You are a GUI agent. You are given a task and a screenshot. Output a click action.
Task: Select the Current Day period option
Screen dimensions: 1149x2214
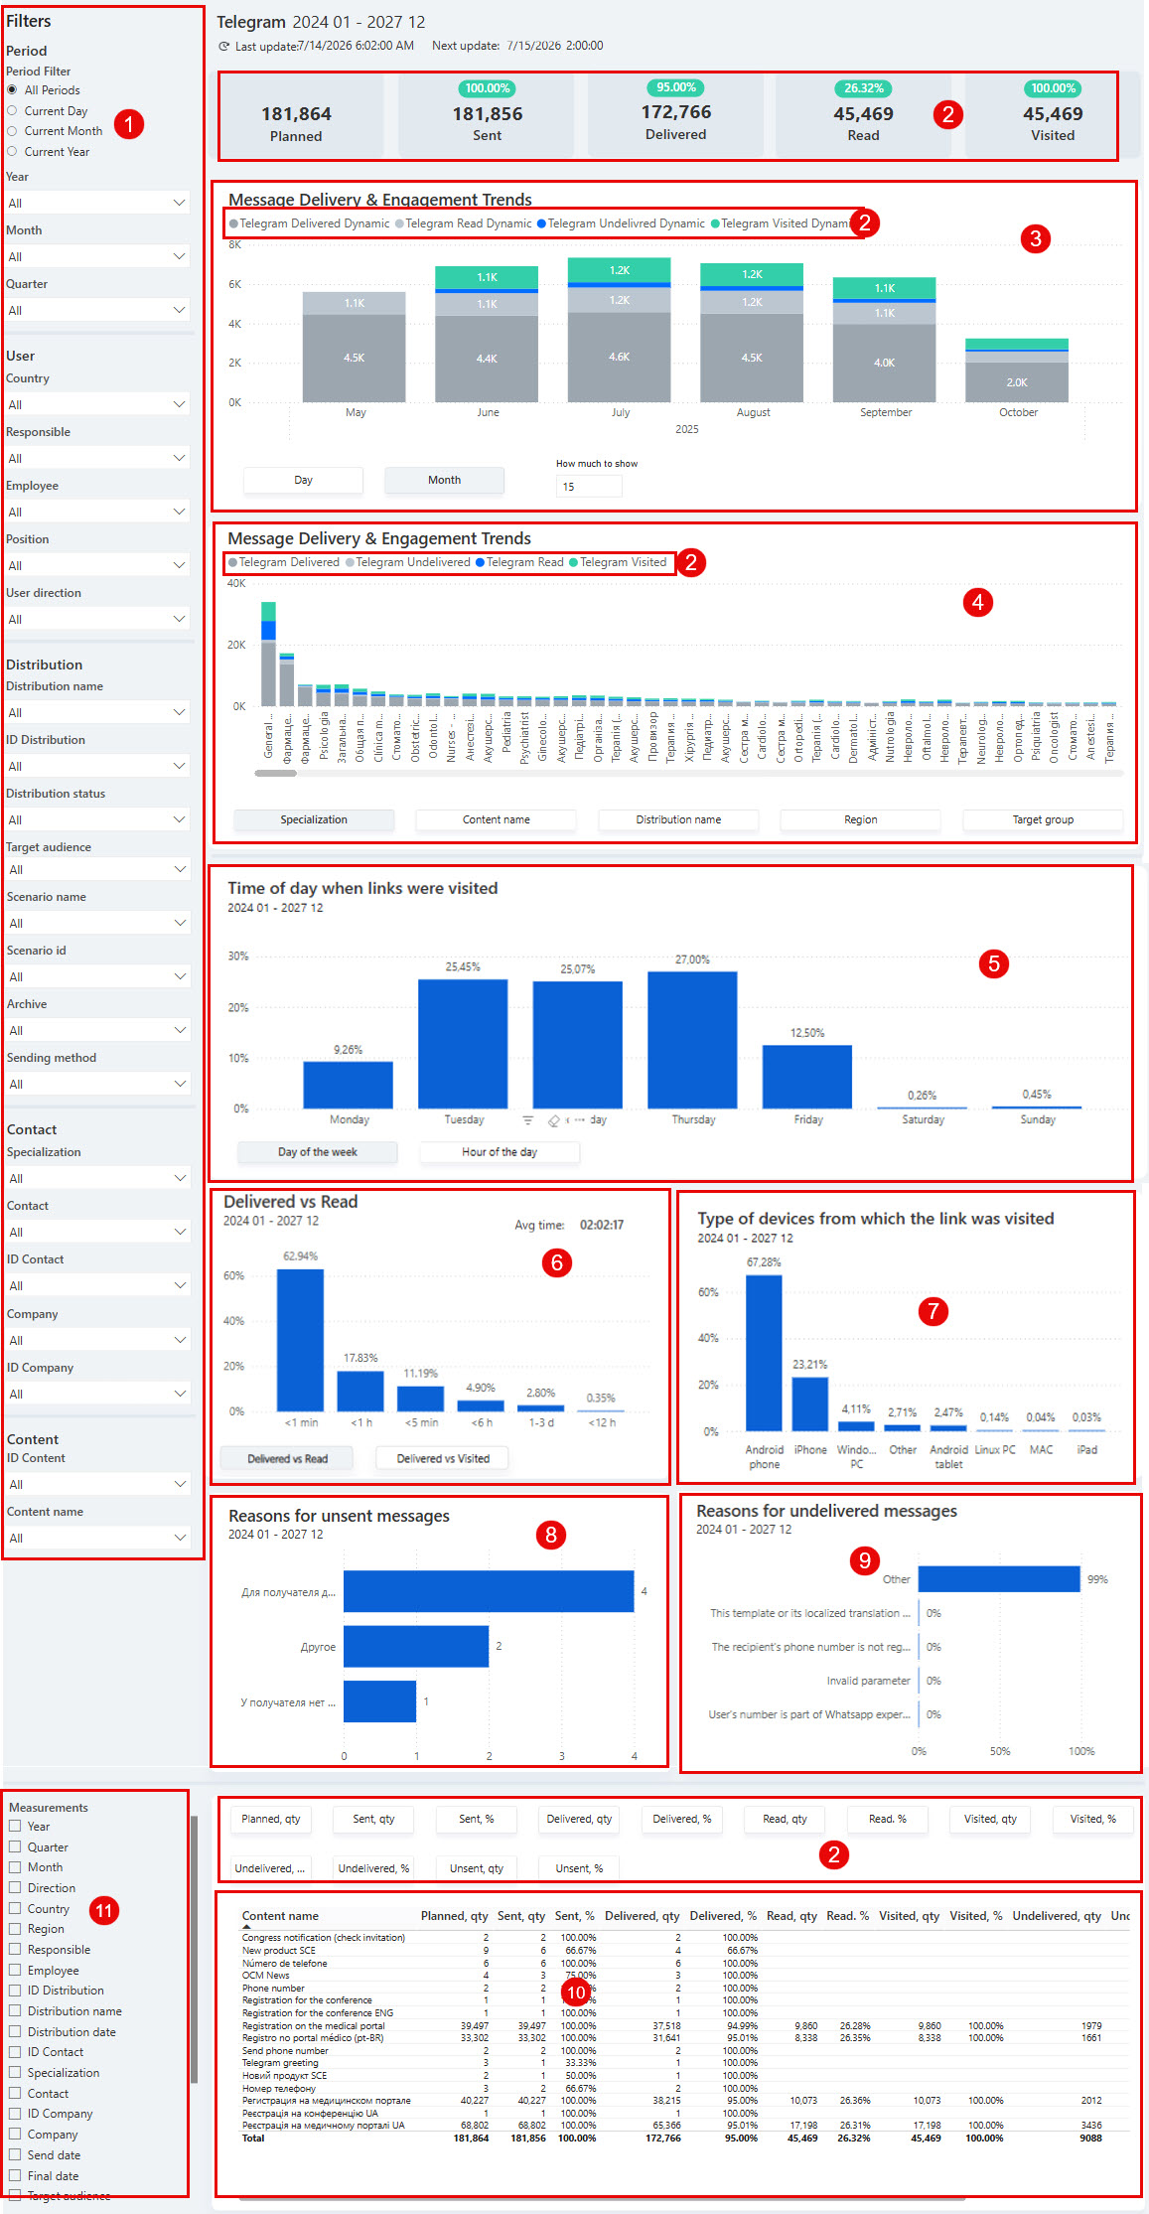pos(12,110)
